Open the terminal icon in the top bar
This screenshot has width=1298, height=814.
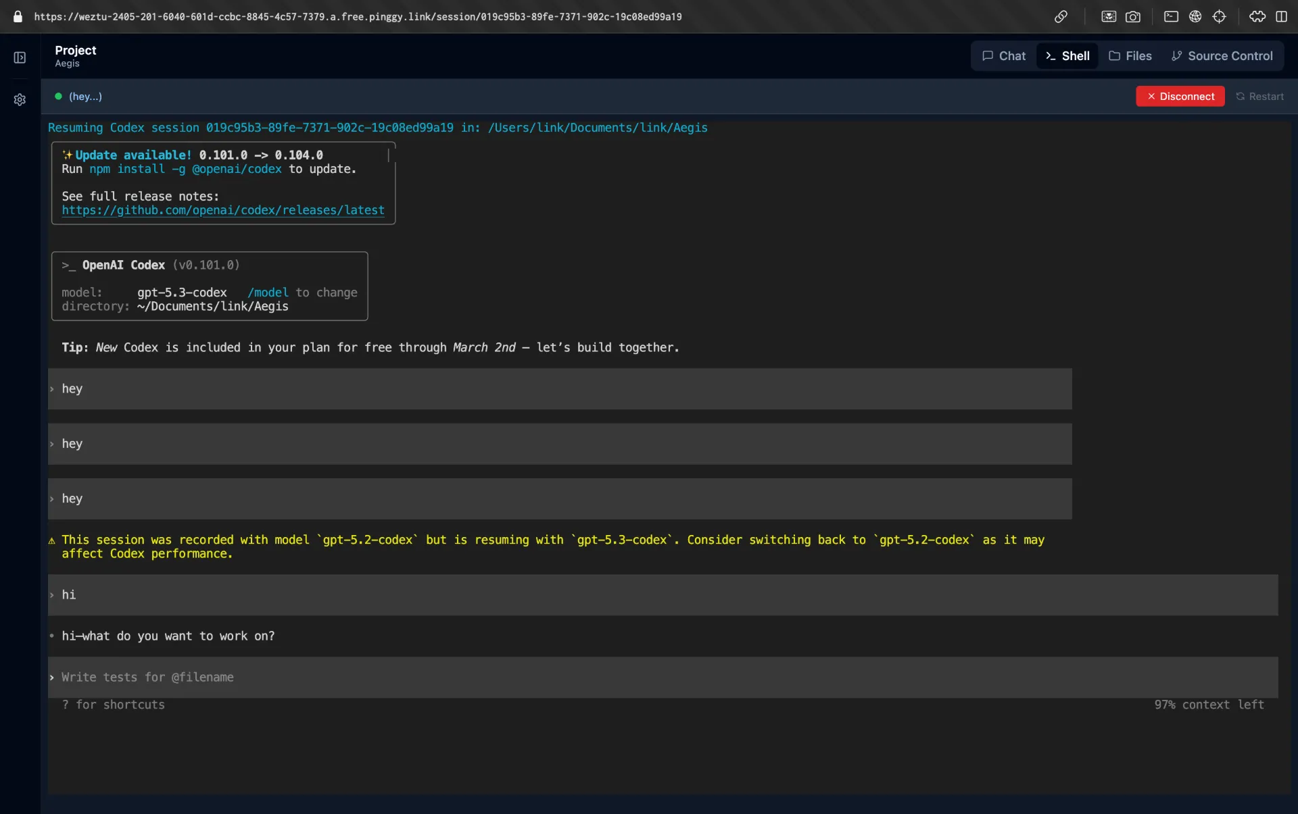pyautogui.click(x=1171, y=17)
